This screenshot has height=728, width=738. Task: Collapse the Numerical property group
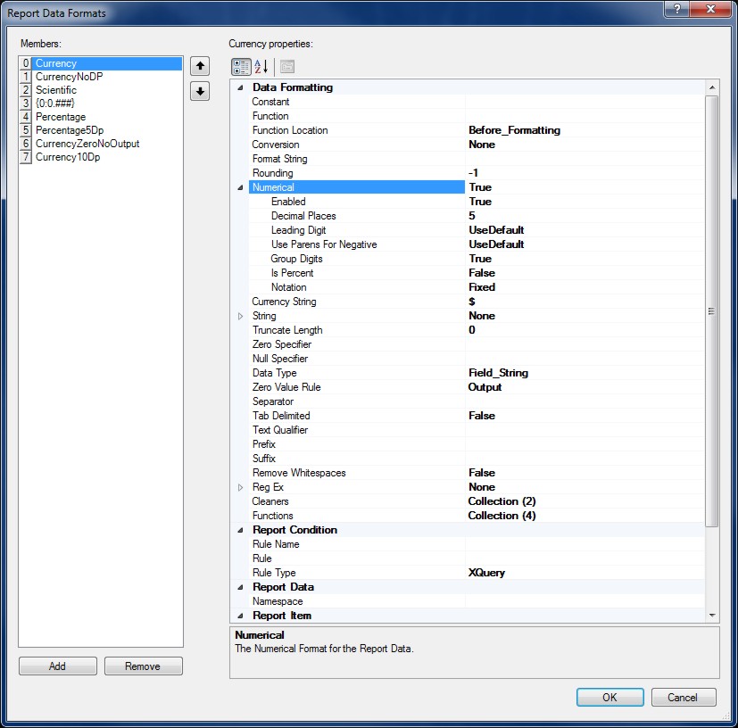click(x=240, y=187)
